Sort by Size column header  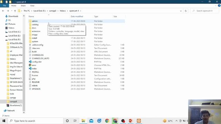tap(115, 17)
